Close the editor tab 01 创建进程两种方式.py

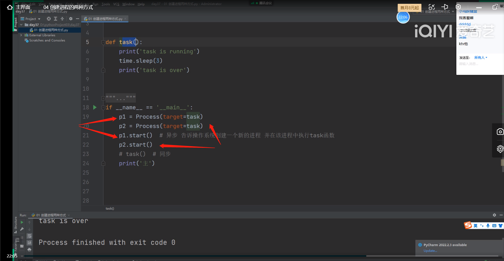click(125, 19)
